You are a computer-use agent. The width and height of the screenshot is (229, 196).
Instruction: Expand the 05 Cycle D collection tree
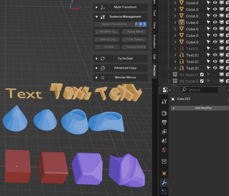click(168, 81)
